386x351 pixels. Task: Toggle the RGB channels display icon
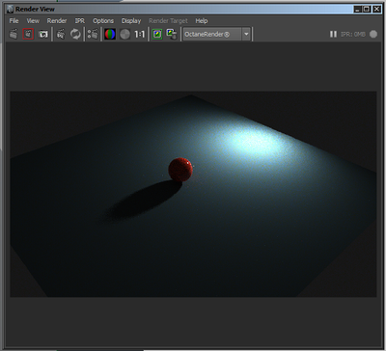point(110,34)
